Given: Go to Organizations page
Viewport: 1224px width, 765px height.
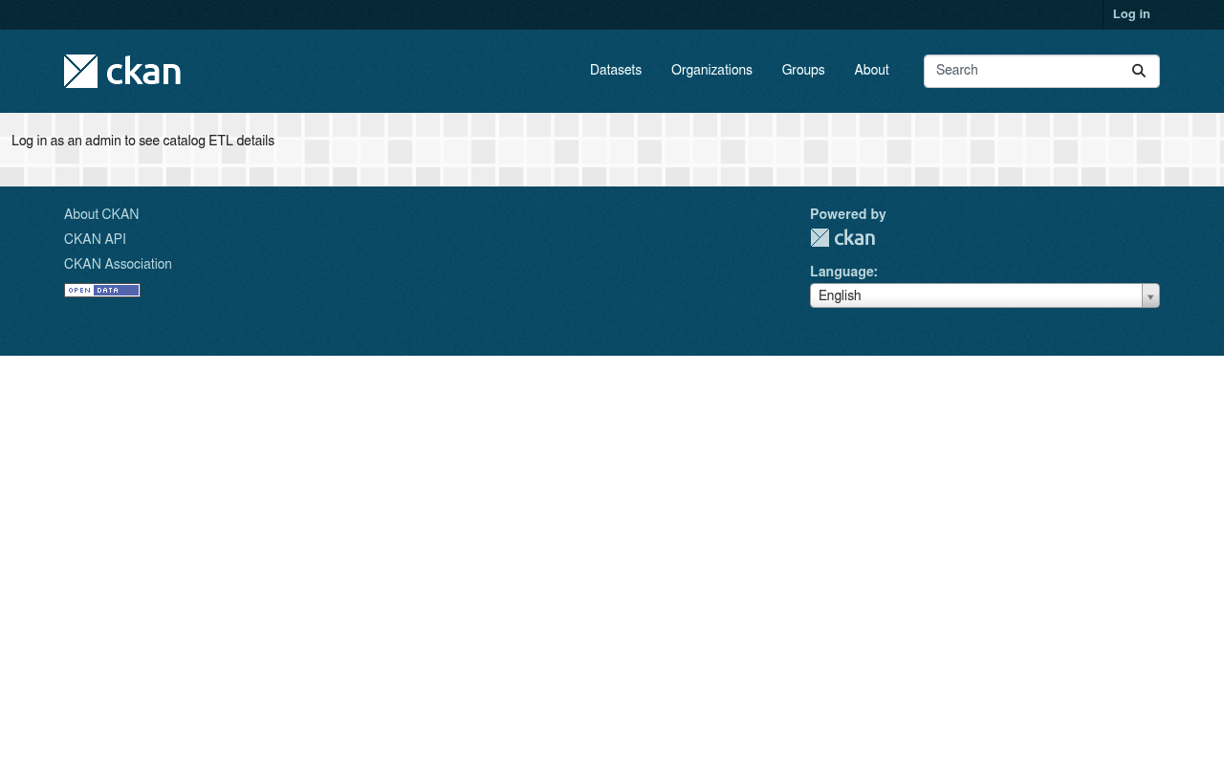Looking at the screenshot, I should click(711, 71).
